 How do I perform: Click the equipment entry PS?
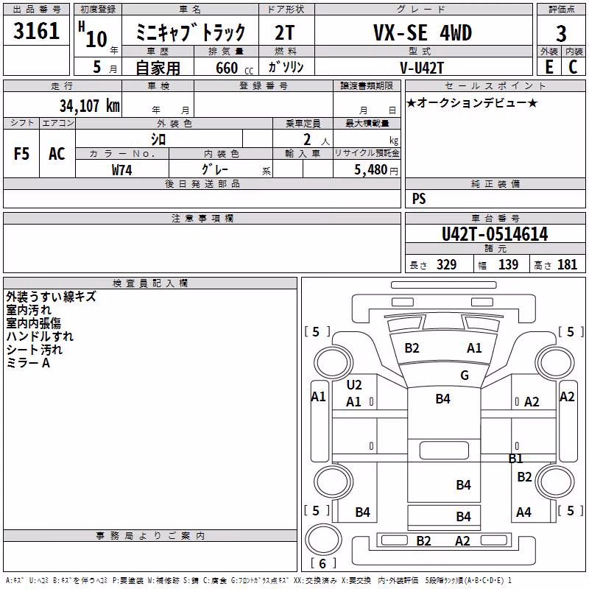[x=419, y=199]
